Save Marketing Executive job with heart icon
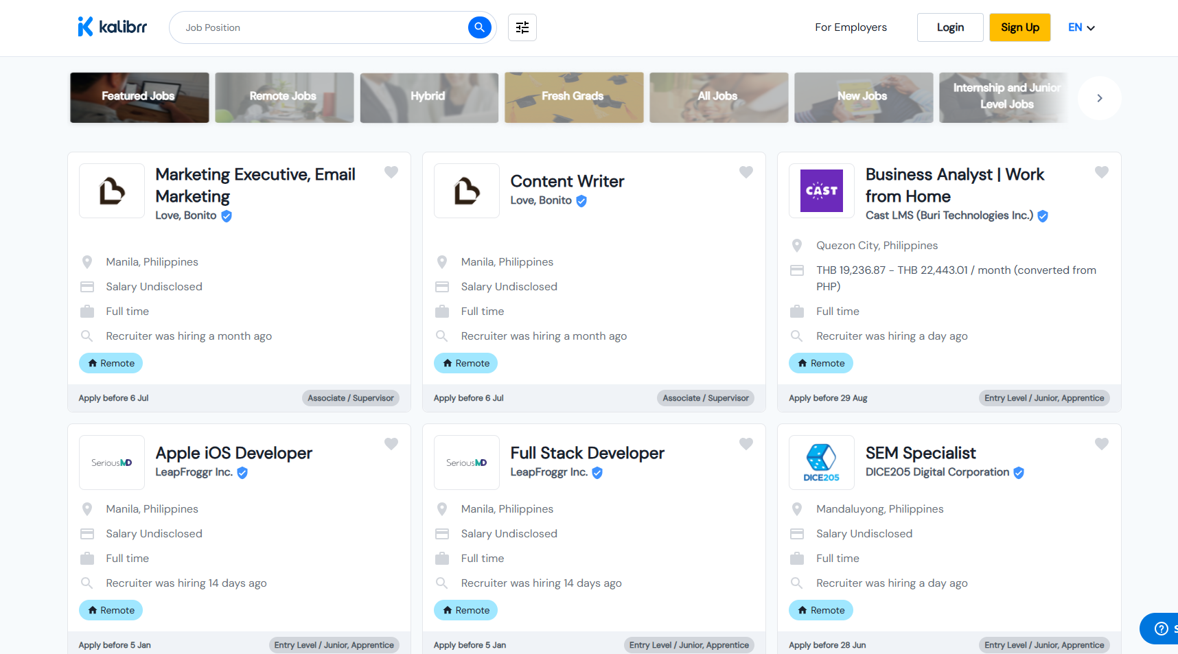Screen dimensions: 1178x654 click(391, 172)
